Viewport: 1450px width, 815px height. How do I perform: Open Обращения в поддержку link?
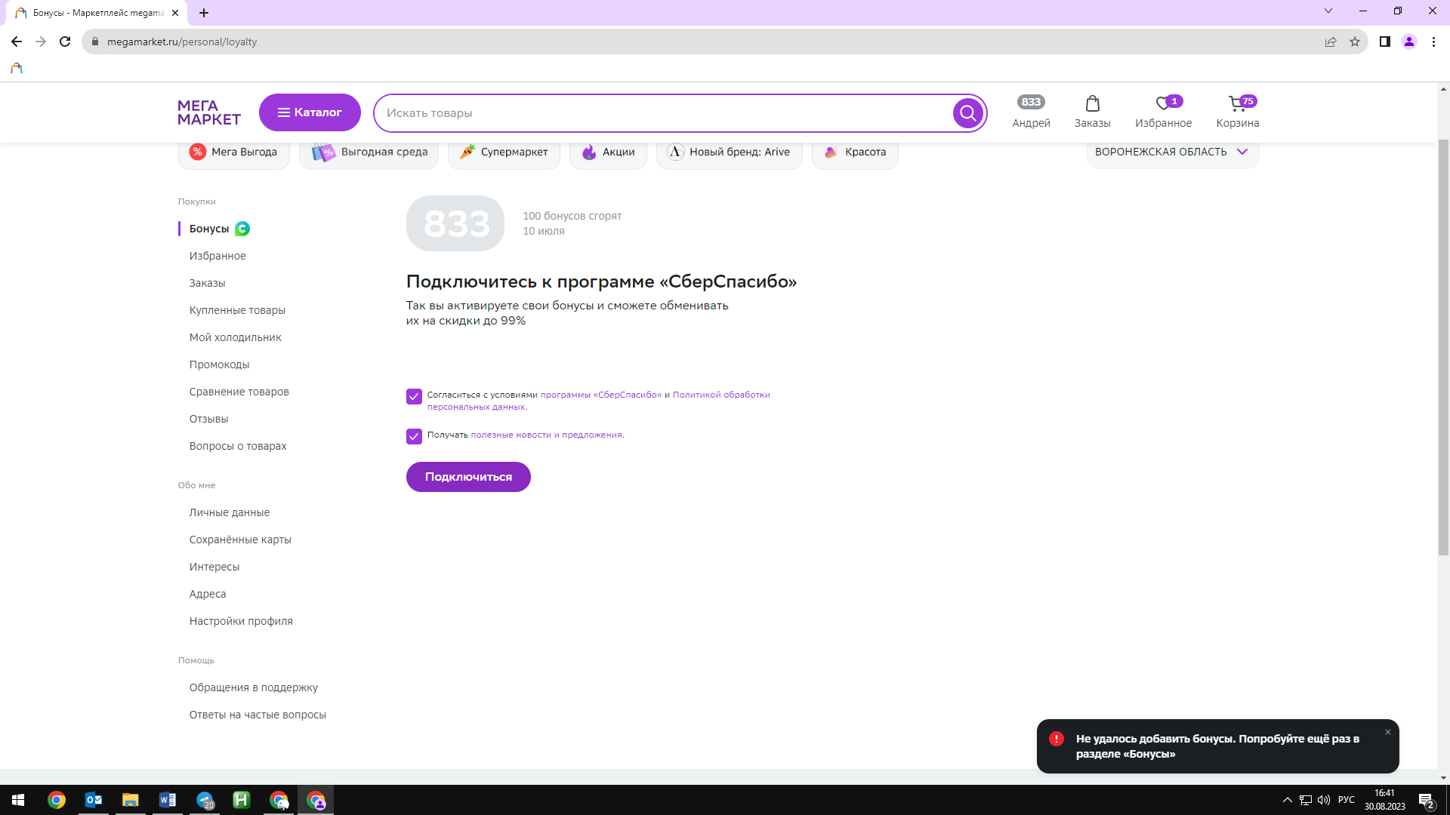coord(253,687)
